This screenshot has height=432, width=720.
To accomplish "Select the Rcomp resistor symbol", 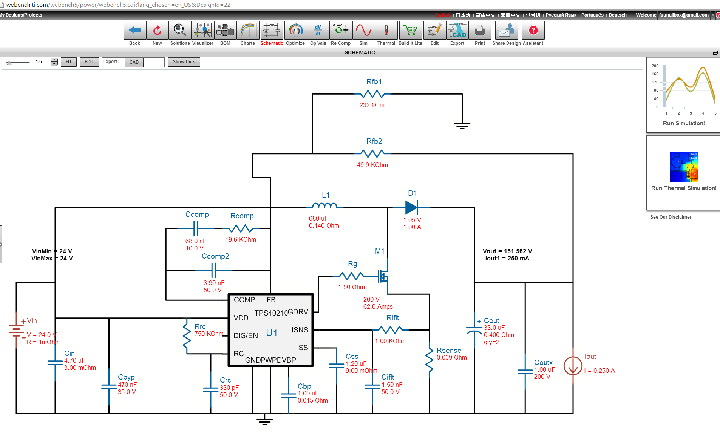I will [241, 228].
